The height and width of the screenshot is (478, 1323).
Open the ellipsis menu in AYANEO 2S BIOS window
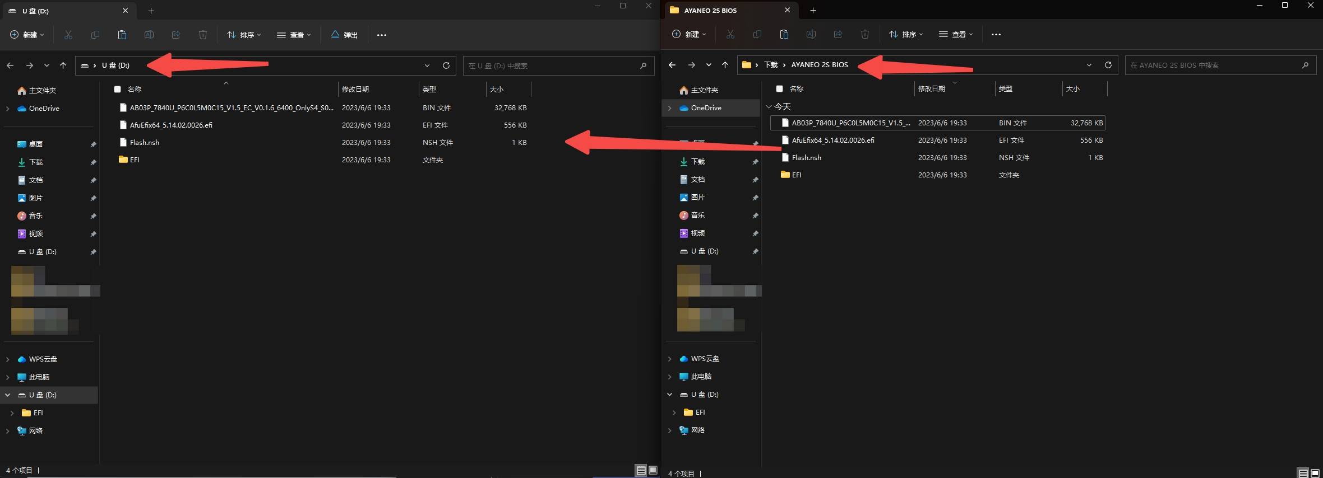coord(996,34)
